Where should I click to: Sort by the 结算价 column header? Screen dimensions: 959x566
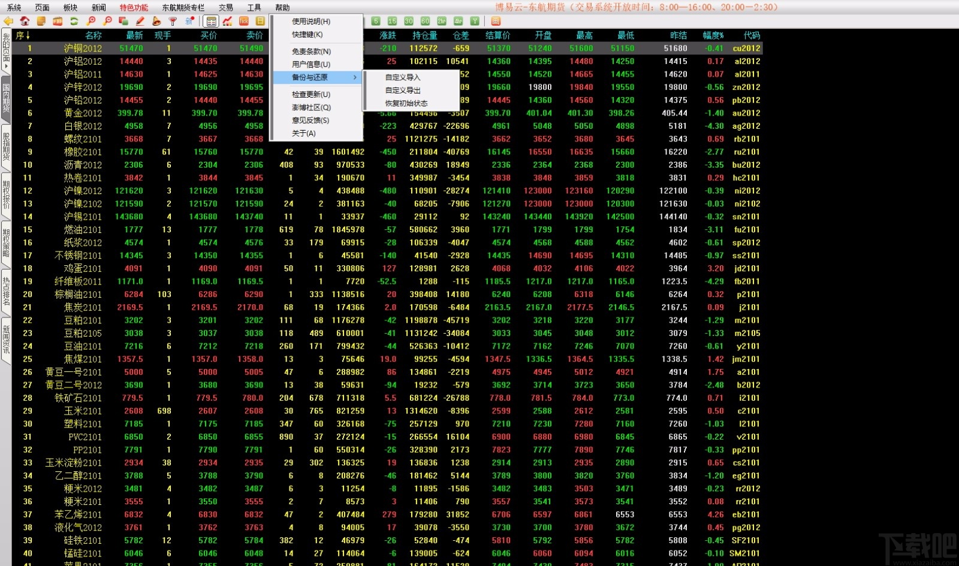[x=497, y=35]
